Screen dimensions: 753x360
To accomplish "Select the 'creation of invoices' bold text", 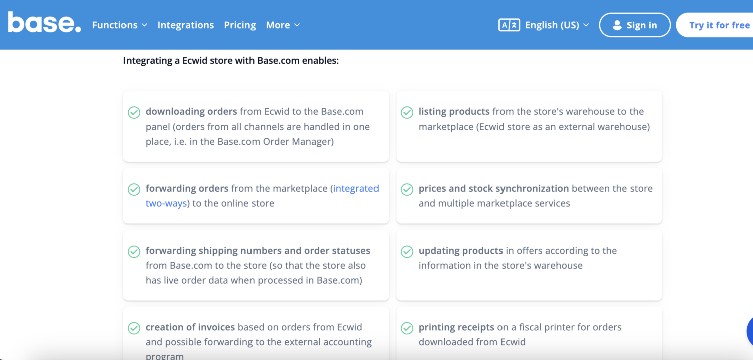I will [x=190, y=327].
